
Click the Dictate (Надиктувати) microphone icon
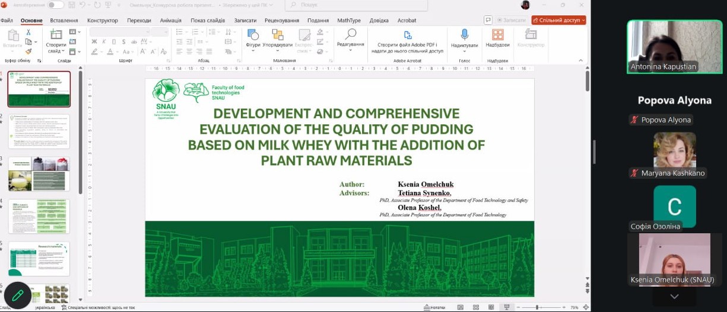pos(464,35)
